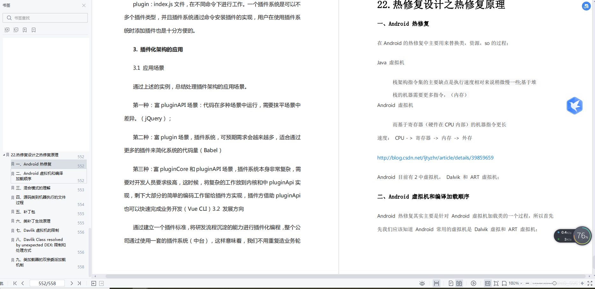Click heading 22. 热修复设计之热修复原理
Screen dimensions: 595x289
tap(441, 5)
